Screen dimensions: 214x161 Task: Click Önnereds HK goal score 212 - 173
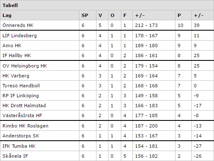[146, 25]
